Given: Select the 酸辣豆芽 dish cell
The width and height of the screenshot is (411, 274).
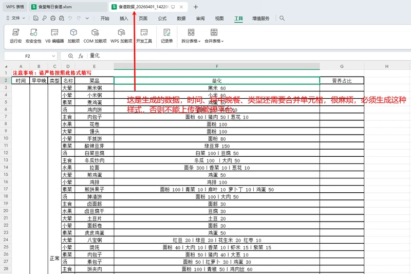Looking at the screenshot, I should pyautogui.click(x=95, y=146).
